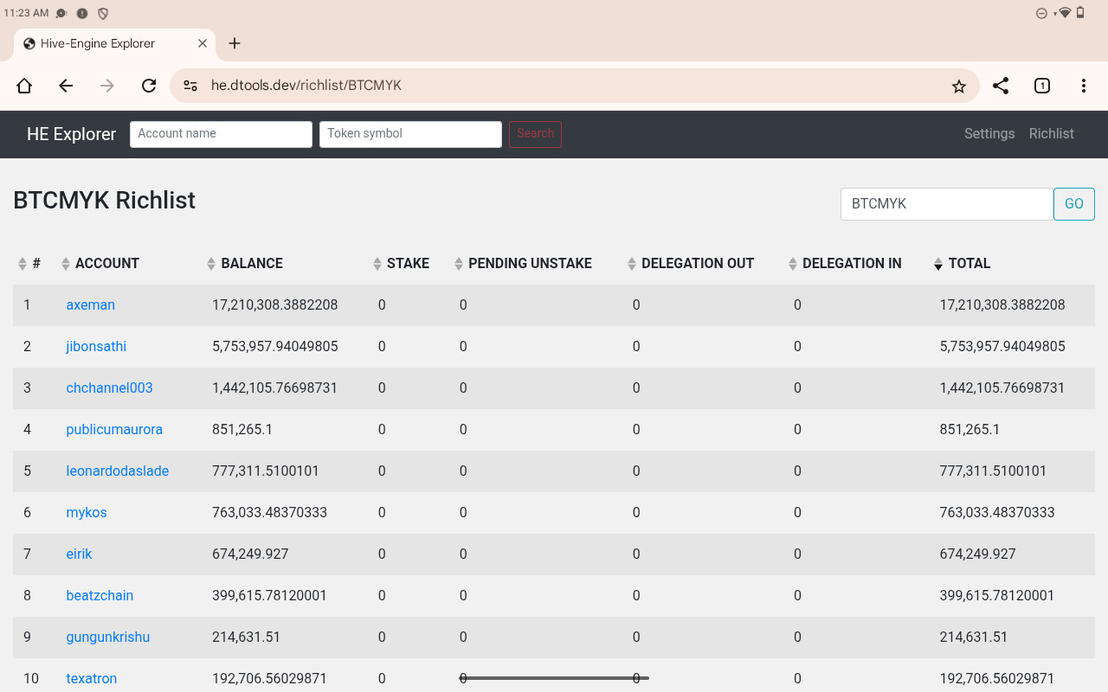Reload the page with refresh icon

(149, 86)
